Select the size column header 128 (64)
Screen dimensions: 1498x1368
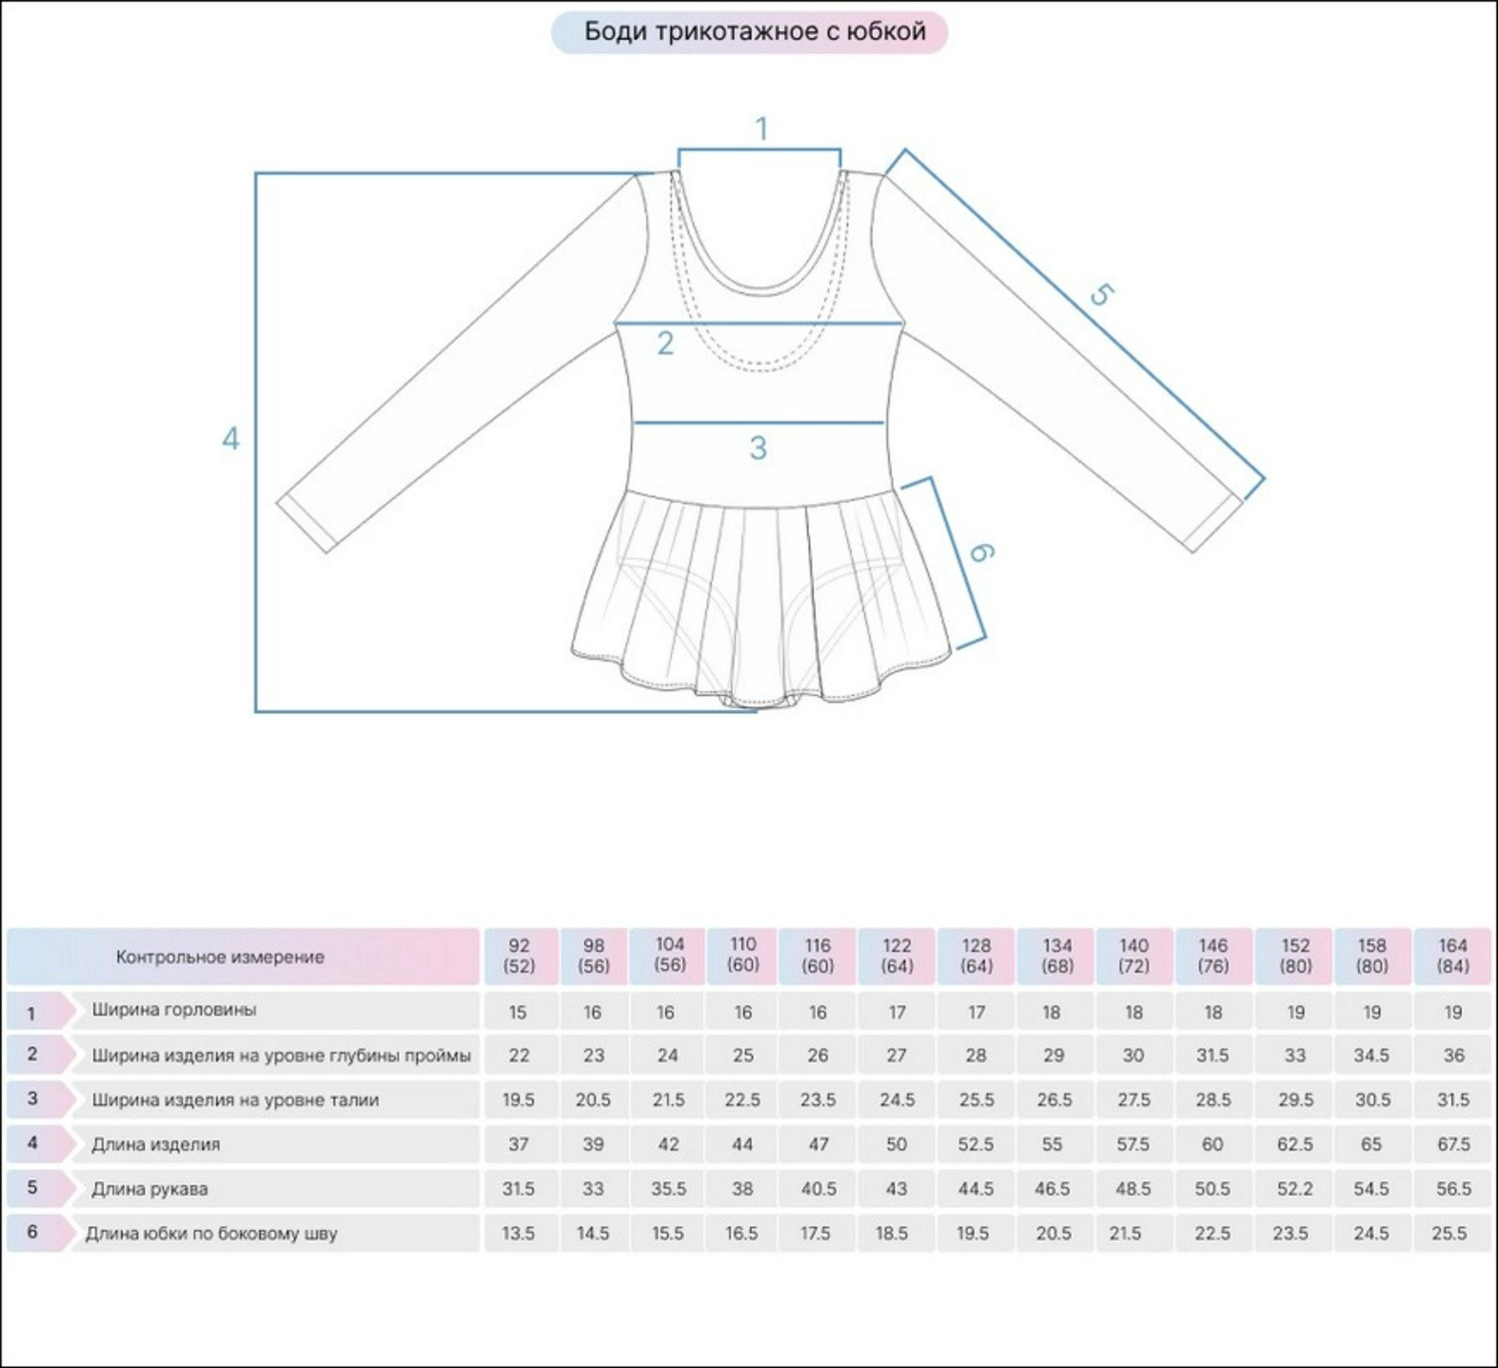[976, 956]
